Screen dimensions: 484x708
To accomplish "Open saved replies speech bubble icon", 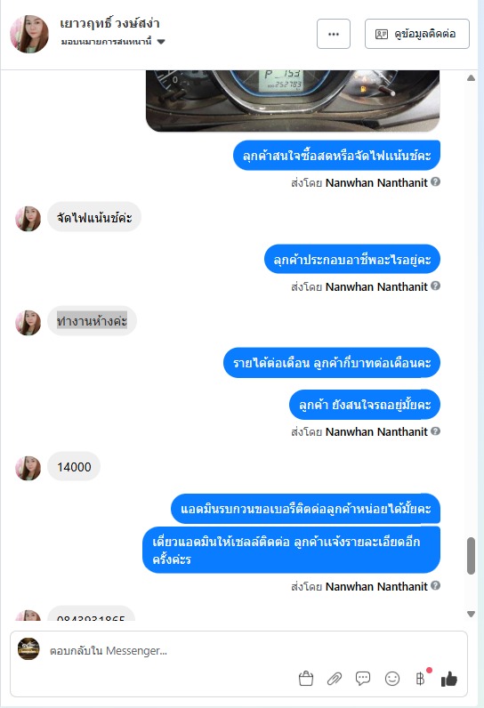I will (x=363, y=678).
